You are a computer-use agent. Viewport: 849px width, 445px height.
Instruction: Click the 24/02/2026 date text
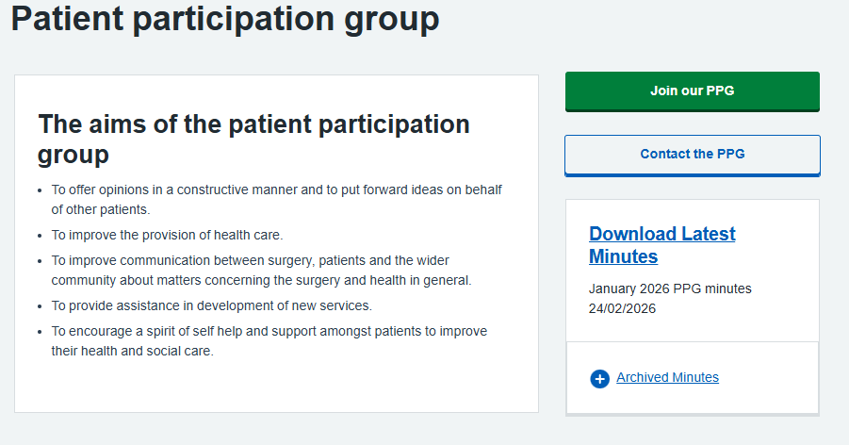tap(622, 308)
